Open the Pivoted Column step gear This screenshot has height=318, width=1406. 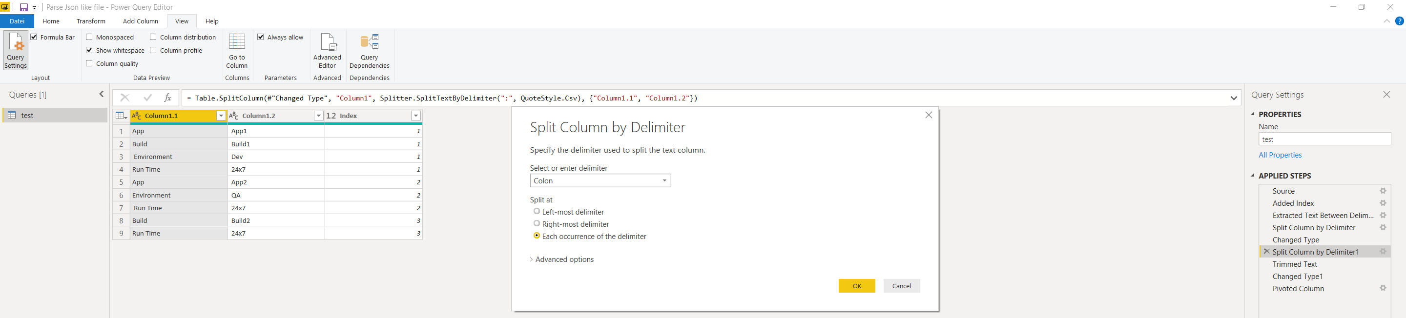click(1383, 288)
